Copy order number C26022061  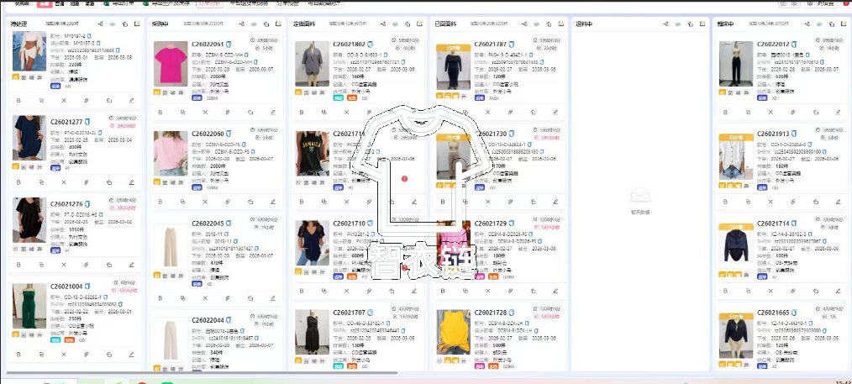(230, 44)
